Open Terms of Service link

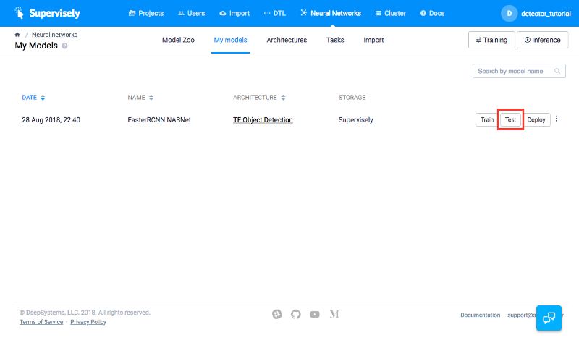click(x=41, y=322)
